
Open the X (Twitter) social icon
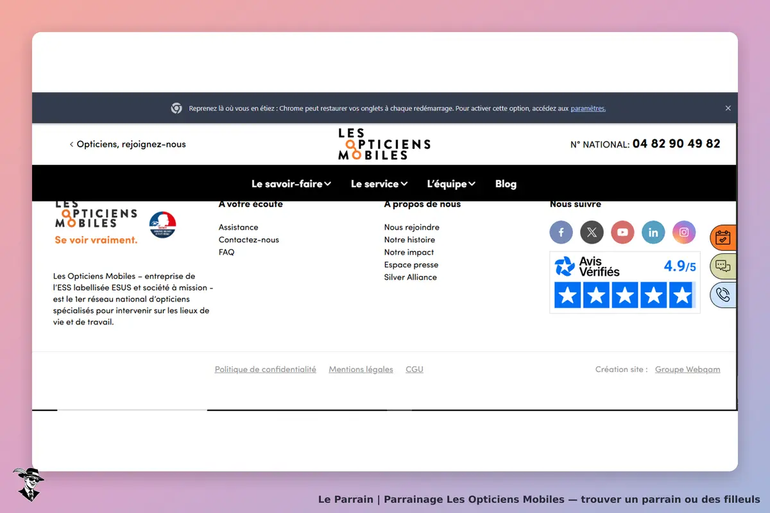pos(592,232)
